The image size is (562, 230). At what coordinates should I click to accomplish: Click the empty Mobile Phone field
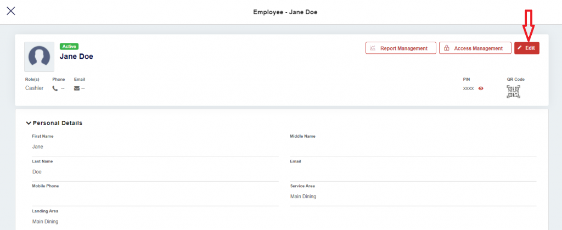(155, 197)
